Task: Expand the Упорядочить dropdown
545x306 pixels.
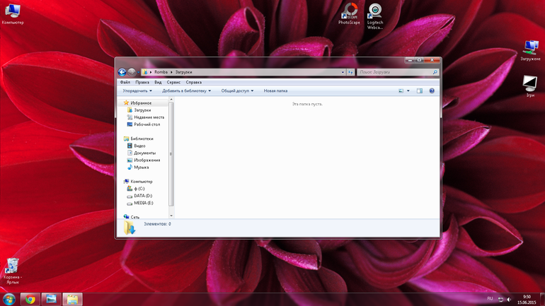Action: (x=137, y=91)
